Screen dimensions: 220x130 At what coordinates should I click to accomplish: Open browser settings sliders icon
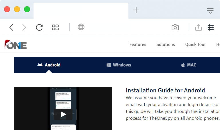[211, 27]
